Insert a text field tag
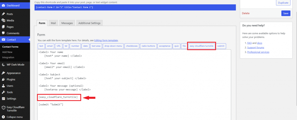 [x=41, y=46]
